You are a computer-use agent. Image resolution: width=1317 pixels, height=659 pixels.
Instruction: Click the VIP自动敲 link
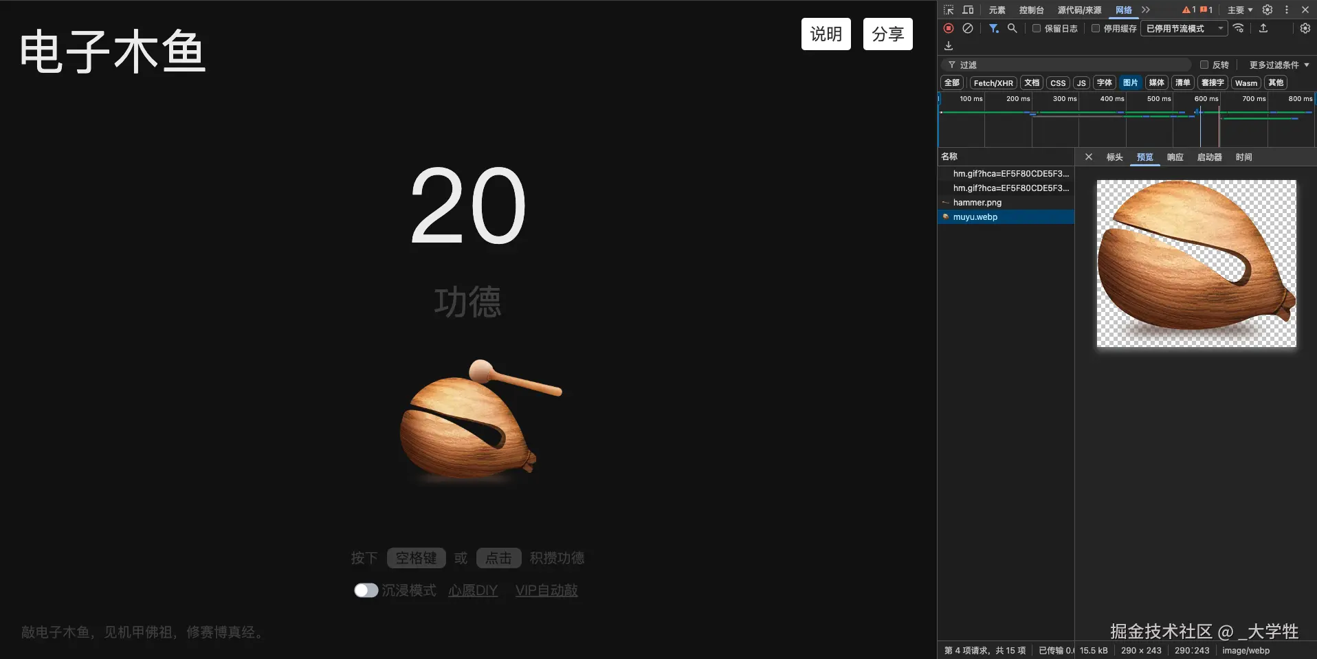(x=546, y=590)
